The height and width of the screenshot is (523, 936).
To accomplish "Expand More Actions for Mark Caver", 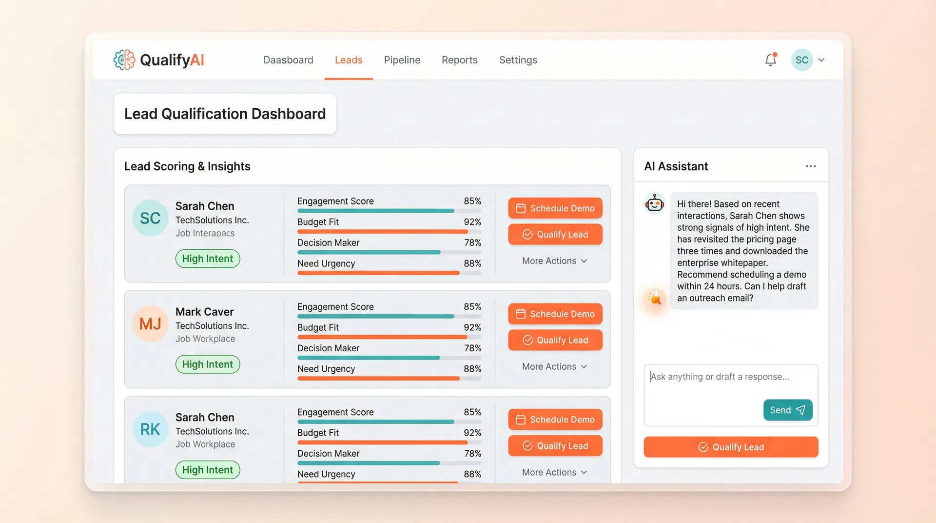I will point(554,367).
